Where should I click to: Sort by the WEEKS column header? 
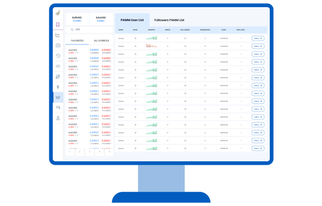pos(167,30)
